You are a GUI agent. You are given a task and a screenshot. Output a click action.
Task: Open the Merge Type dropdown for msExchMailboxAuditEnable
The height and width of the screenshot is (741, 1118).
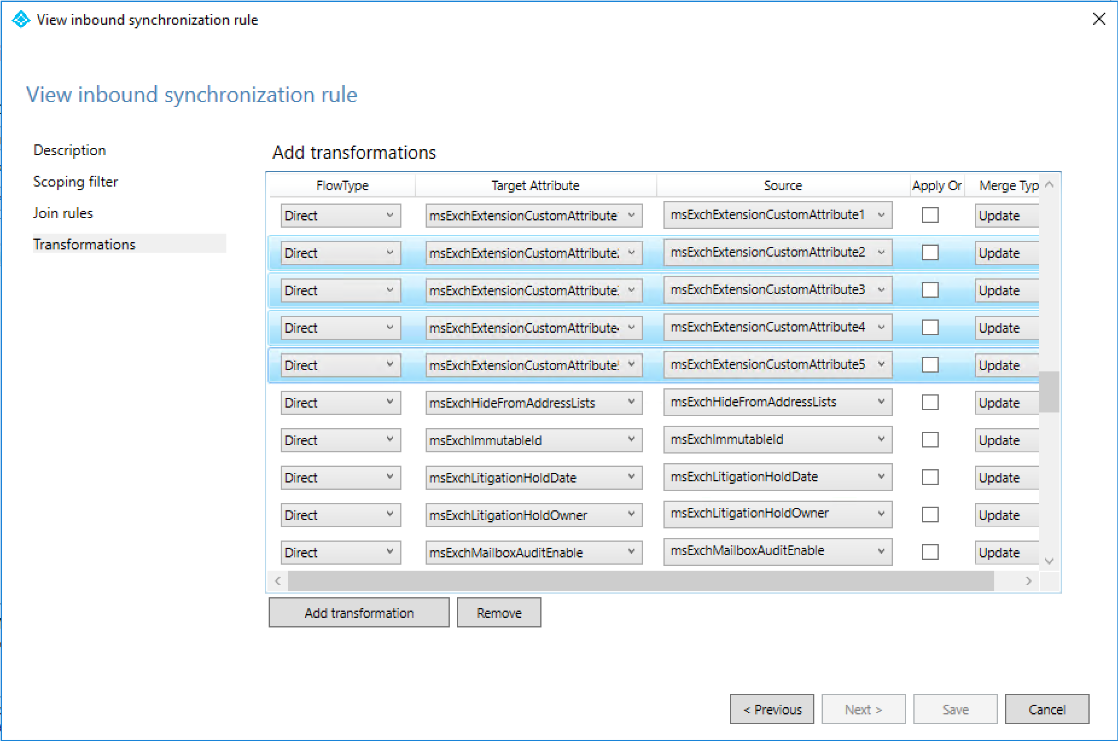1005,552
